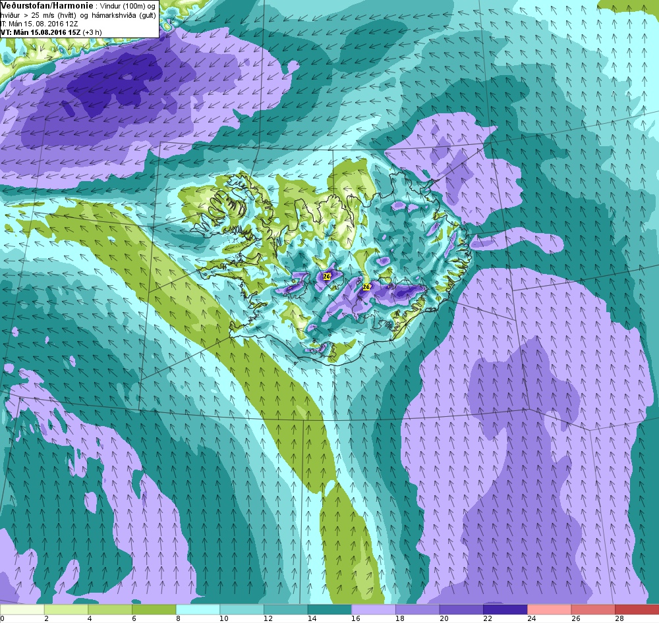Click the legend scale label '14'
659x623 pixels.
[312, 618]
